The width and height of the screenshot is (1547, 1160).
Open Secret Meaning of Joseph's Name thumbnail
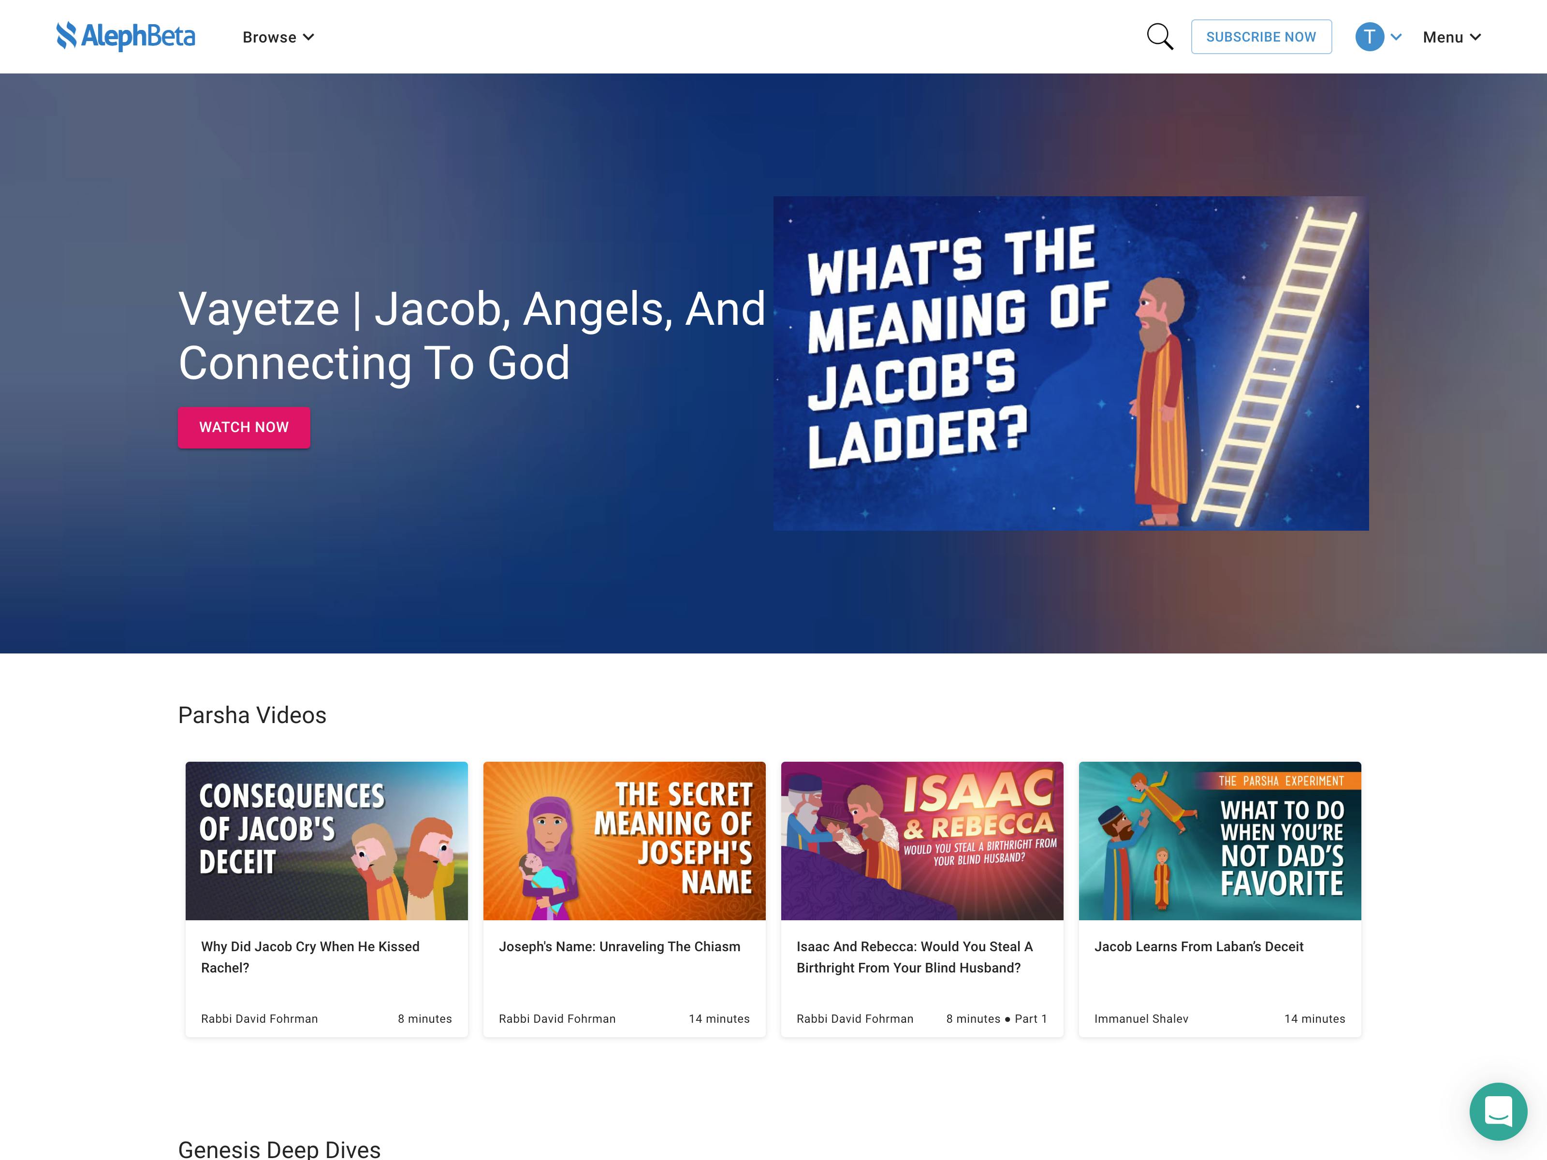click(x=624, y=841)
